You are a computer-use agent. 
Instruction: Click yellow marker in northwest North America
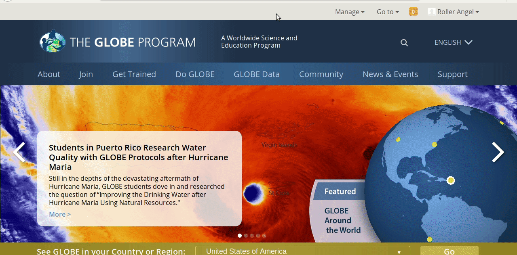pyautogui.click(x=398, y=140)
